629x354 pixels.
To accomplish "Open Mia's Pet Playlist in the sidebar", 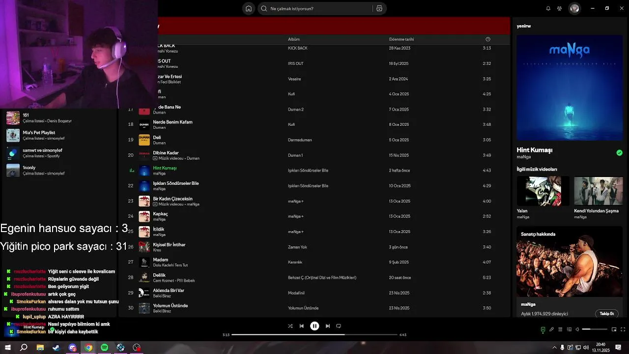I will 59,135.
